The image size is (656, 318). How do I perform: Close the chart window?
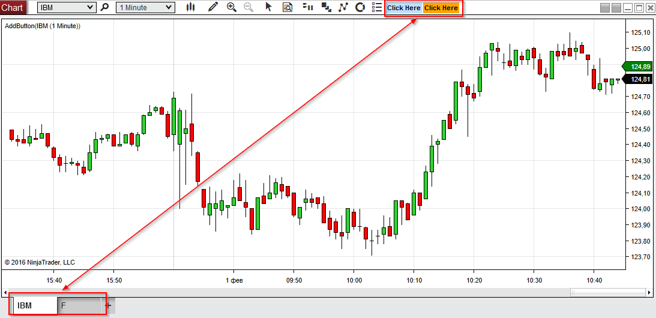click(650, 8)
